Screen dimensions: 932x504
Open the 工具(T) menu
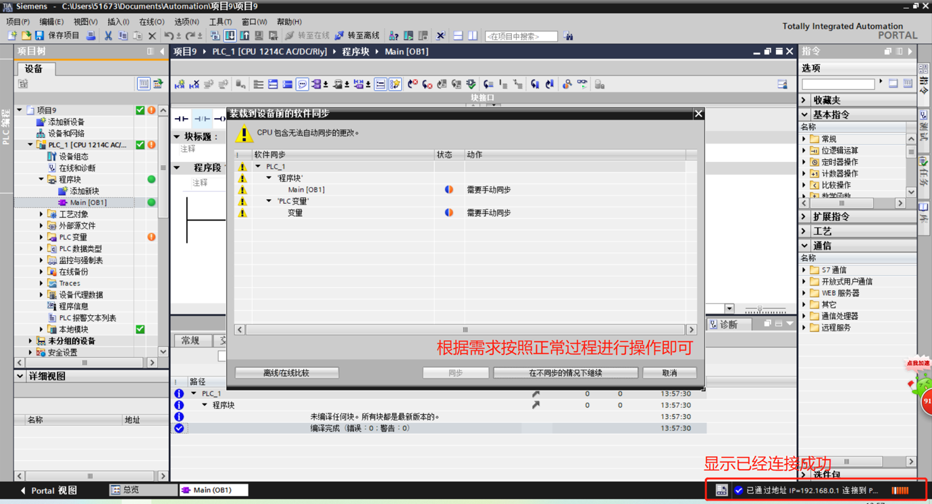click(x=220, y=22)
